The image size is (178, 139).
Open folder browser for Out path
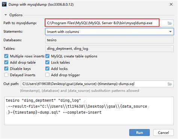[170, 84]
